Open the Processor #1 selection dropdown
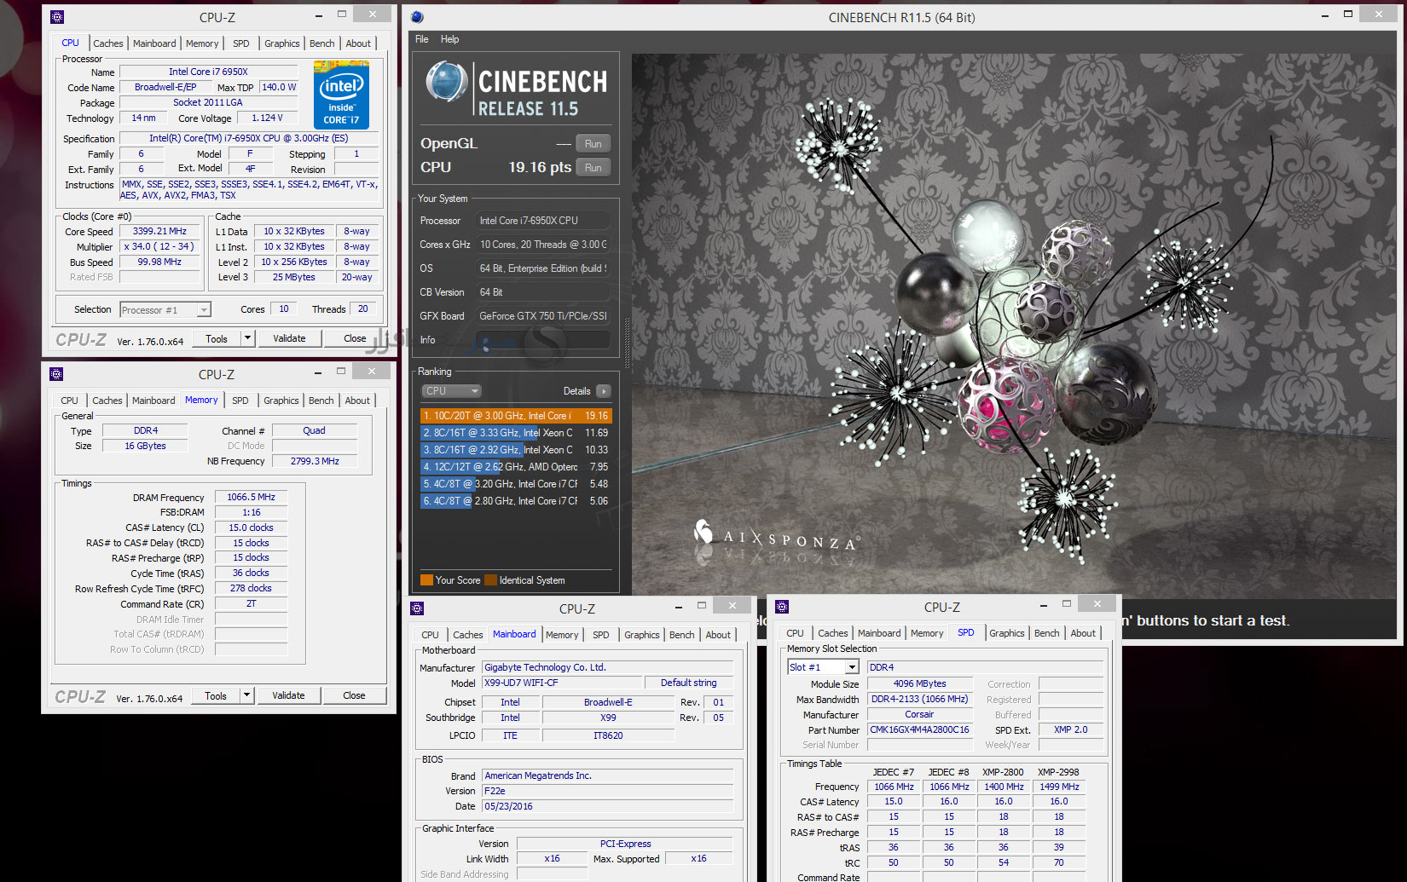 pyautogui.click(x=203, y=310)
